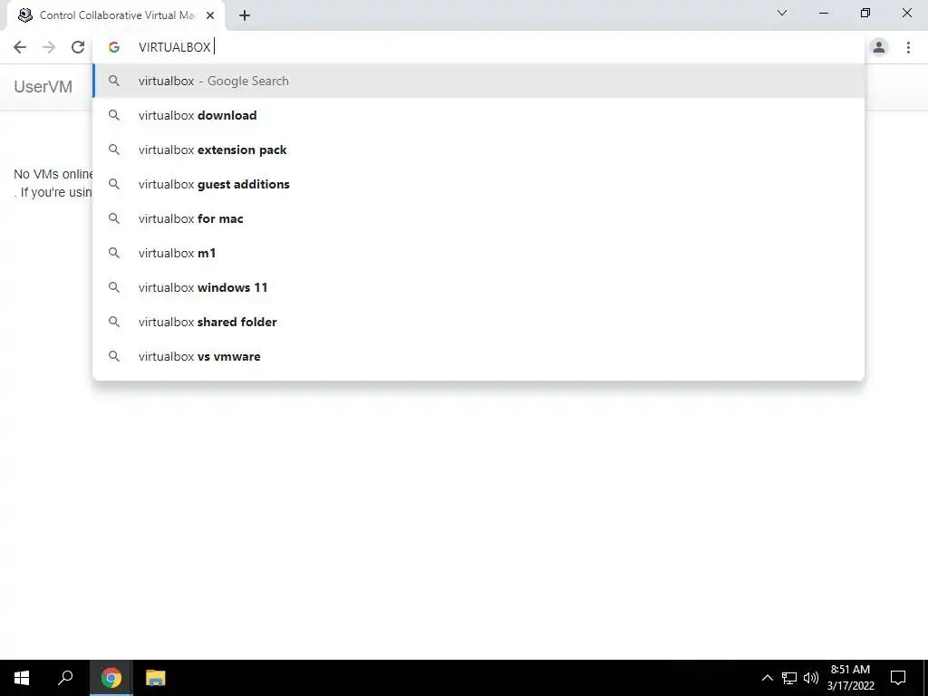Open Windows taskbar search
This screenshot has width=928, height=696.
[x=65, y=678]
